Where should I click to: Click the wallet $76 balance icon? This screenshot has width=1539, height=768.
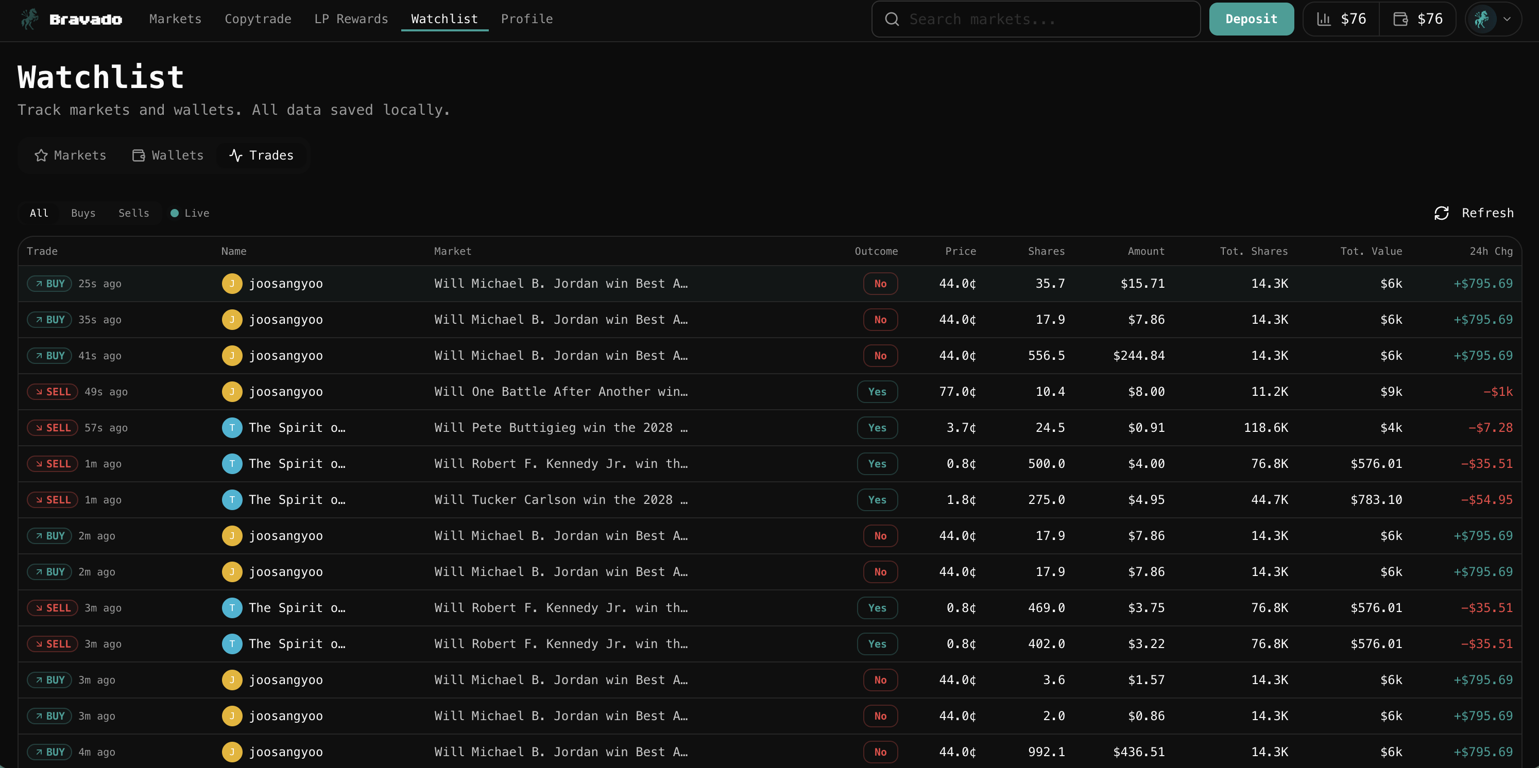tap(1400, 19)
